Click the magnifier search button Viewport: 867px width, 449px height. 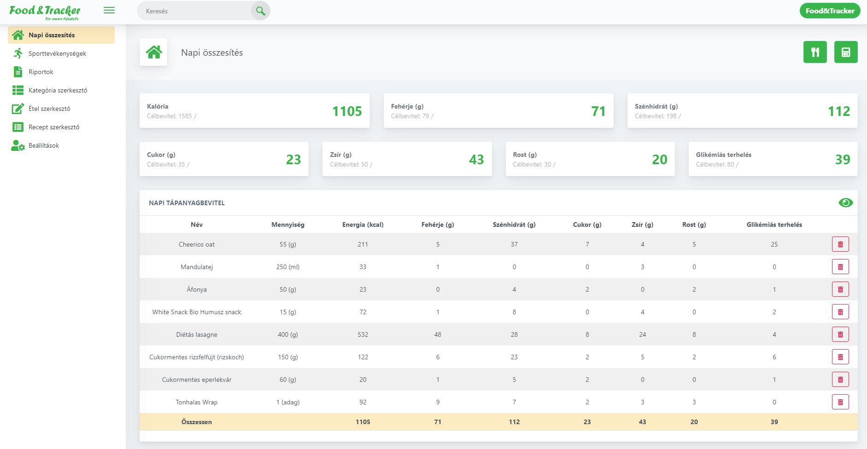[x=260, y=11]
